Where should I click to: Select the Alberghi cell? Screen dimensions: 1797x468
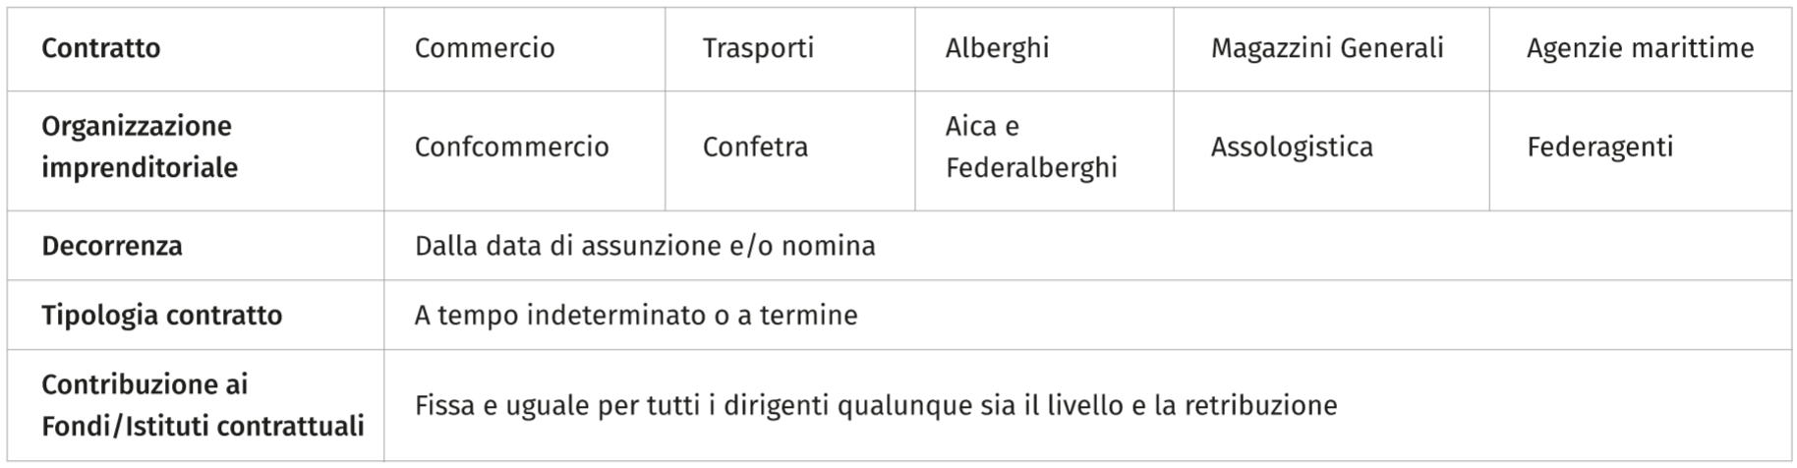coord(997,48)
